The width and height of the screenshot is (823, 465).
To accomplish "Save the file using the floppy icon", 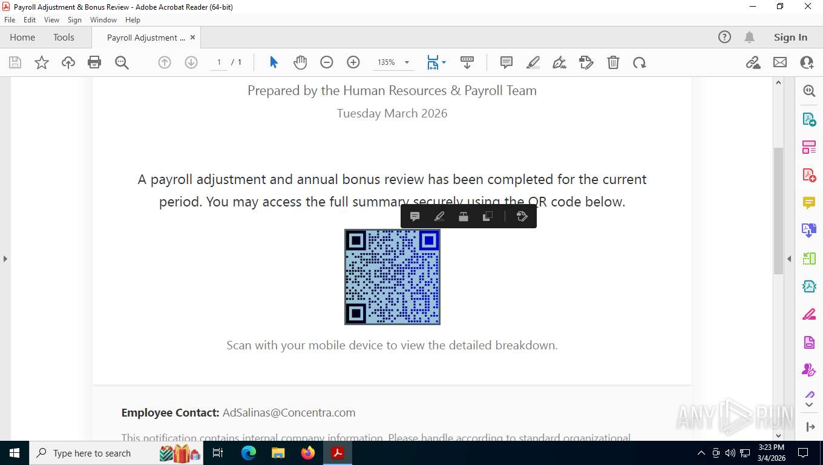I will (15, 62).
